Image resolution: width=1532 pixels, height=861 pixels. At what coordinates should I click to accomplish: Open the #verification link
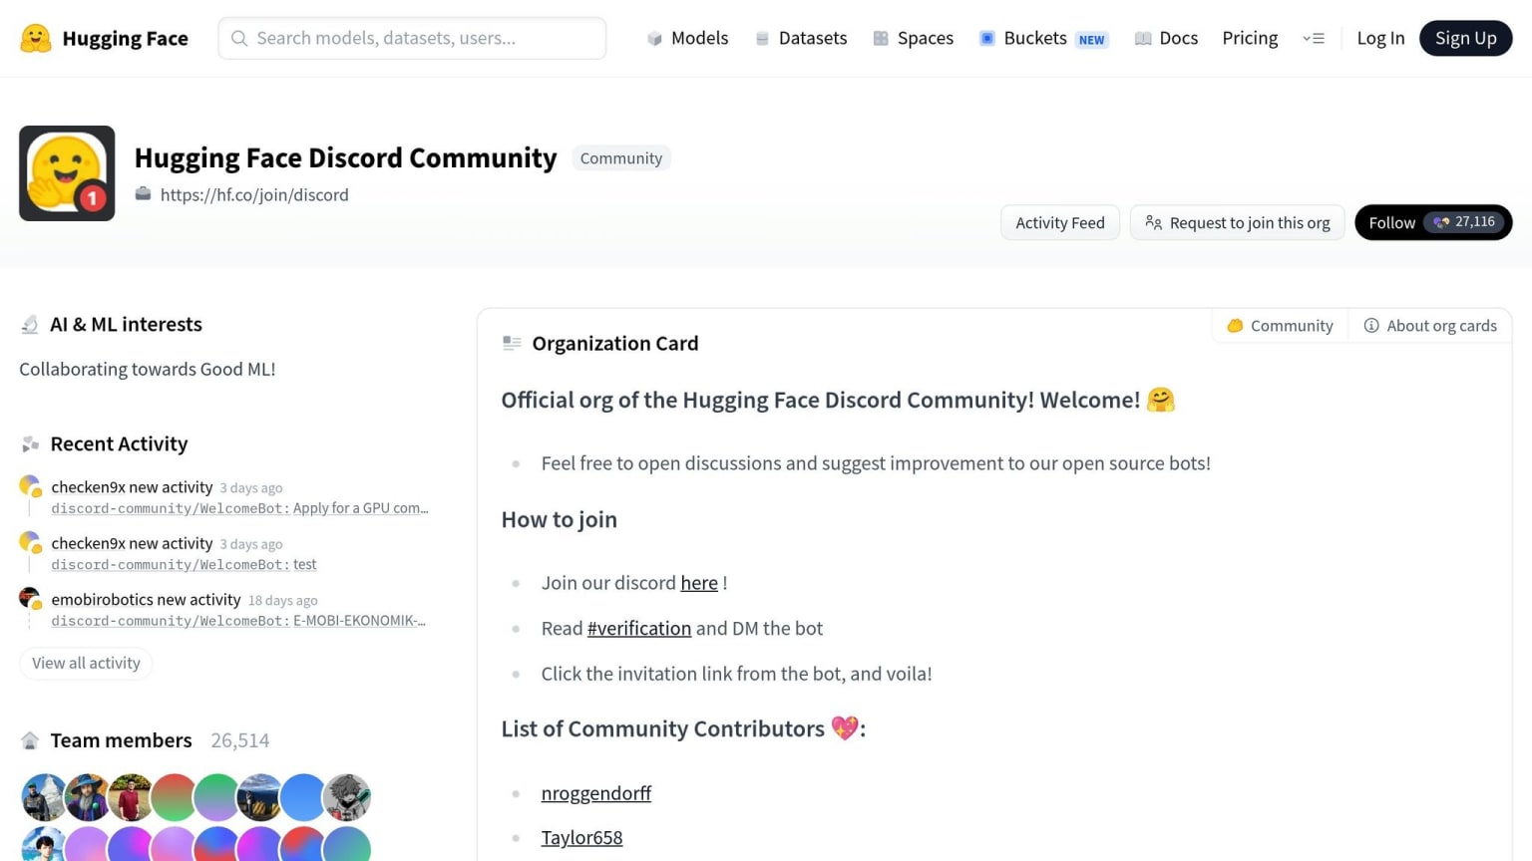point(639,629)
